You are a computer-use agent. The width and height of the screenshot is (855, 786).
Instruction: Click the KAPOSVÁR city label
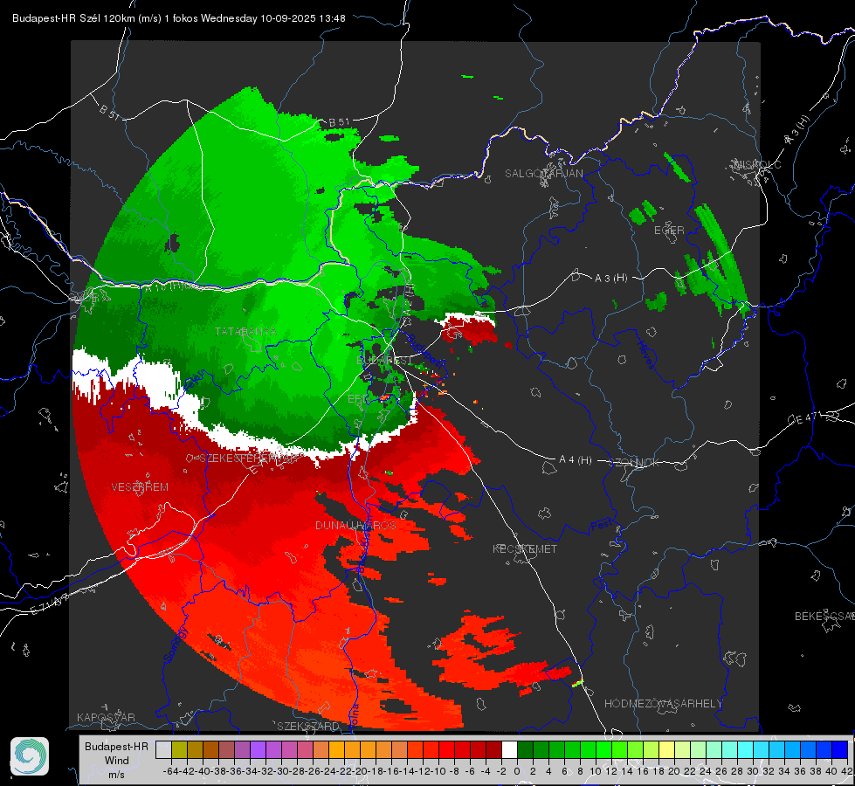pos(106,717)
